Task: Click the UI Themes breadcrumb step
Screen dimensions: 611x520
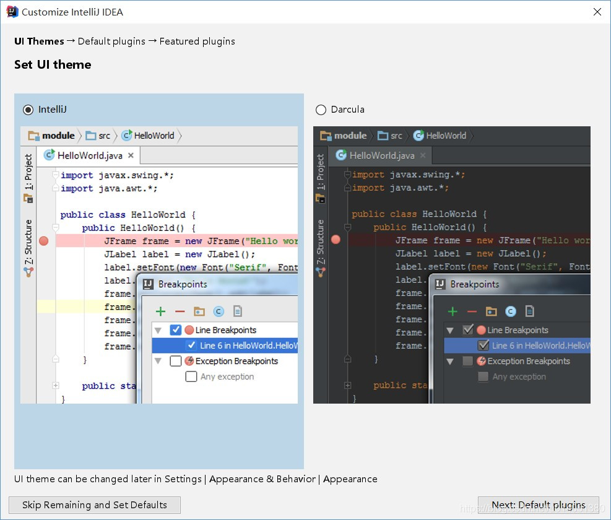Action: point(39,41)
